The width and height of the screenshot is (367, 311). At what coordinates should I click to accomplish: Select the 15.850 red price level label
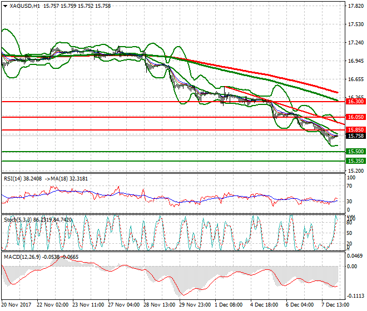356,130
